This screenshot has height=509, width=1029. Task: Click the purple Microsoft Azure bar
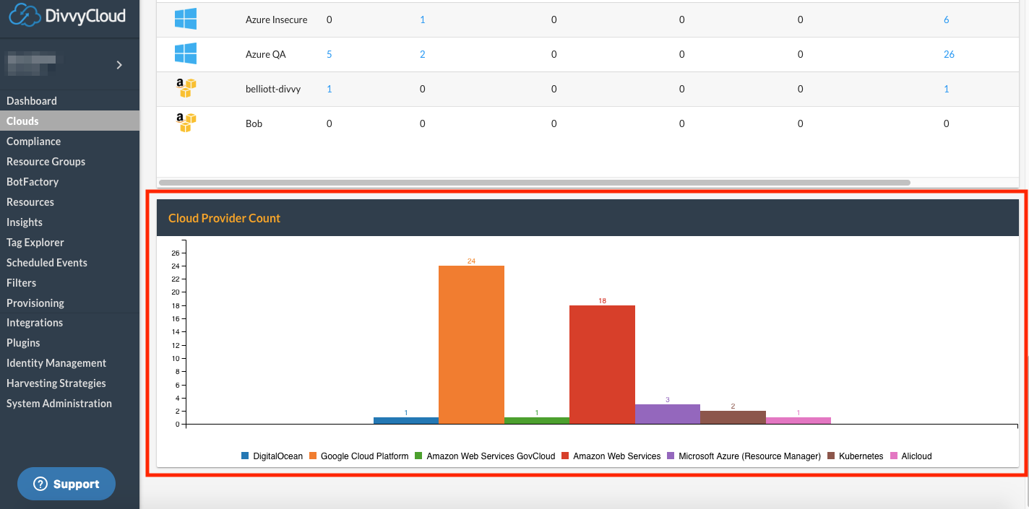point(668,414)
